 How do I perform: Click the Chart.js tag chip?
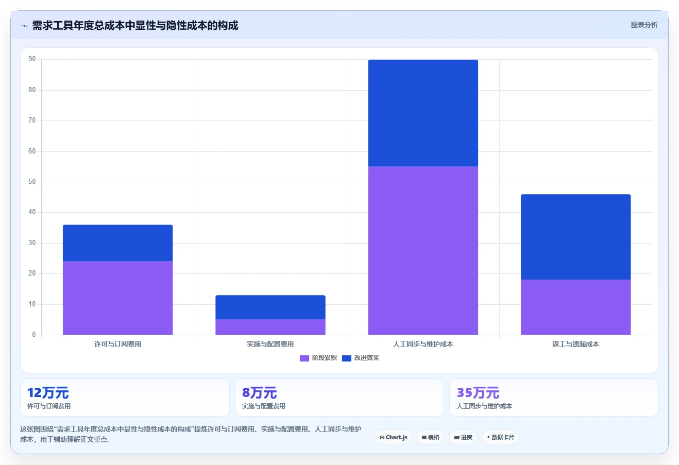point(393,437)
